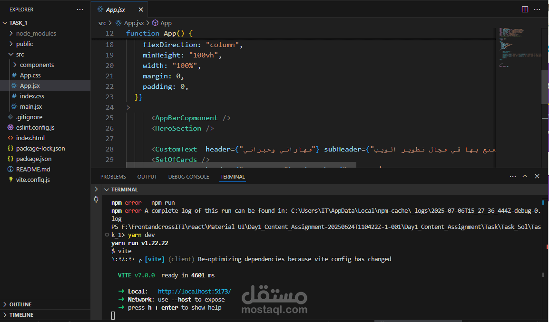
Task: Click App.css file hash icon
Action: (x=14, y=75)
